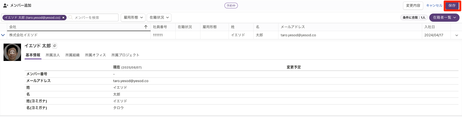Collapse the 株式会社イエソド row
The width and height of the screenshot is (462, 117).
pos(3,35)
